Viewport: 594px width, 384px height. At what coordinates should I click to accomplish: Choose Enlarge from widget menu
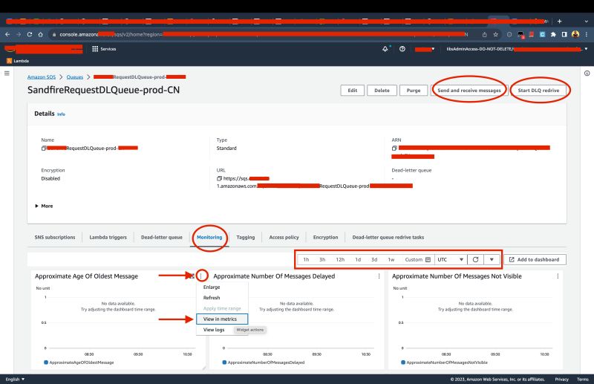[x=222, y=287]
